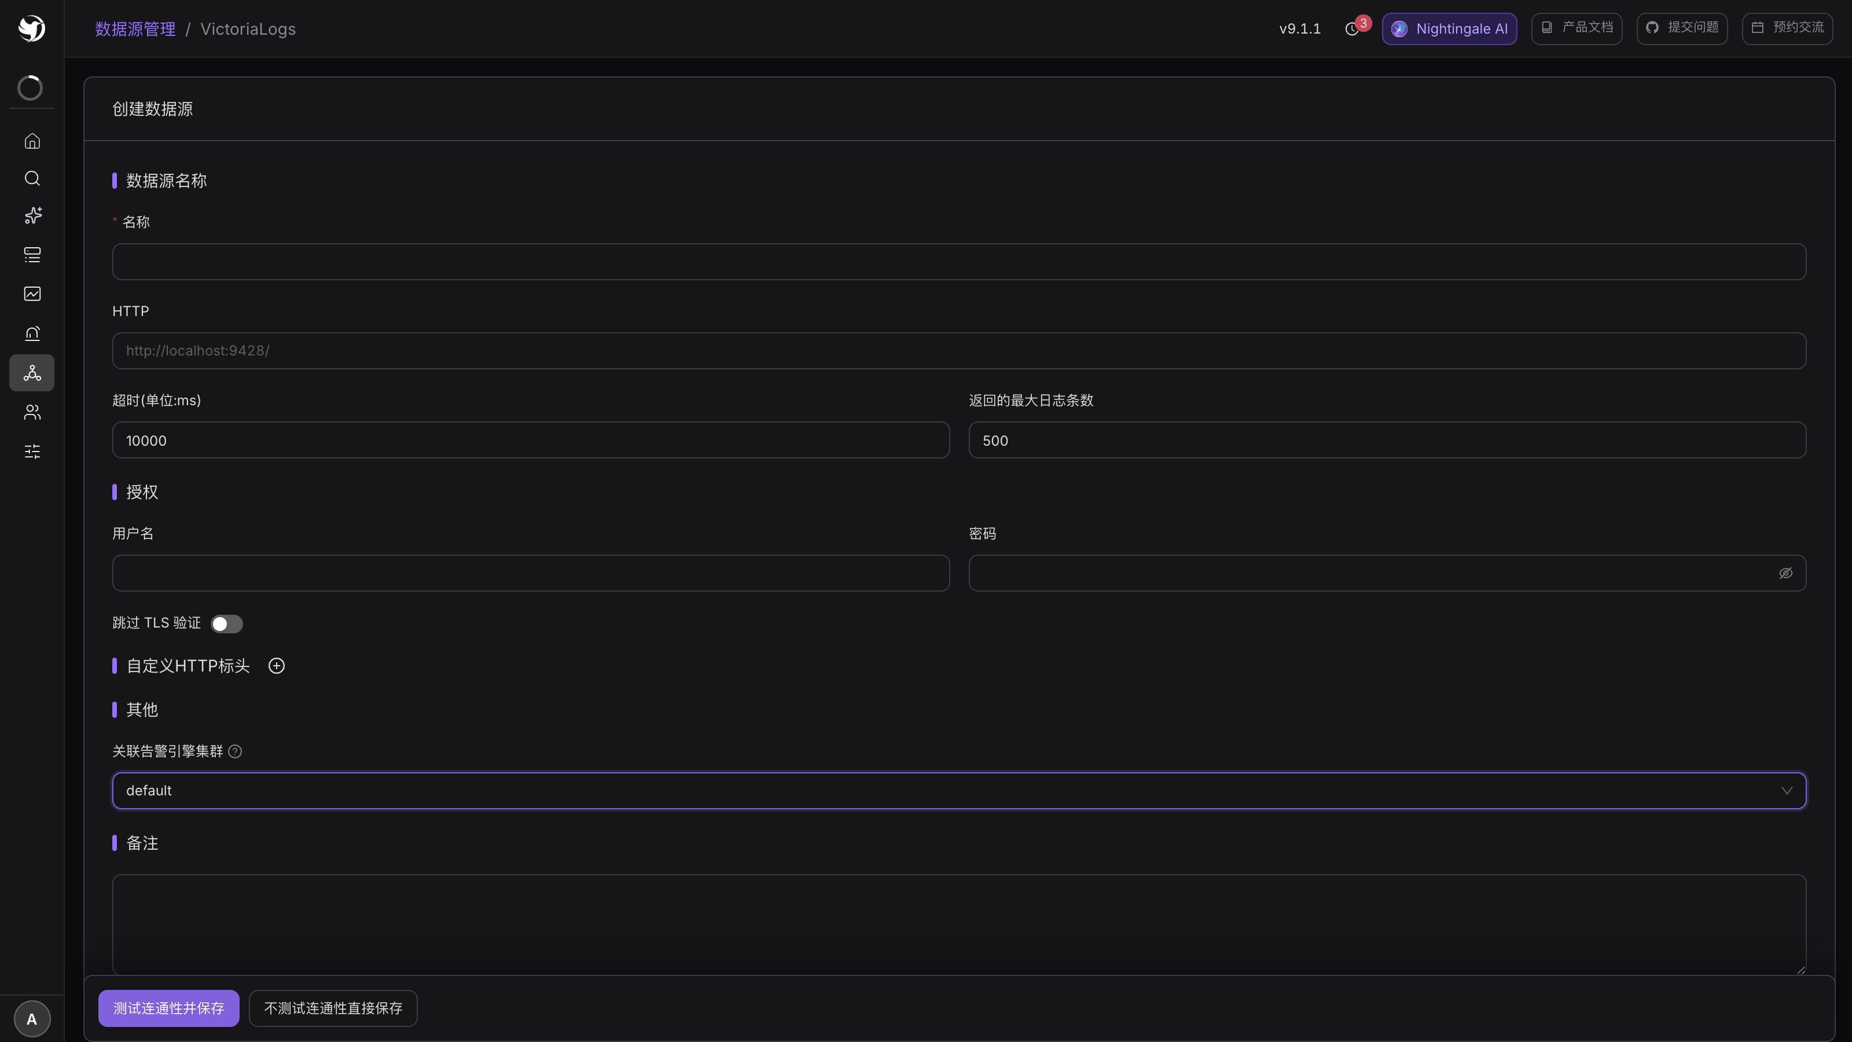Select the integrations node icon in sidebar

pos(32,372)
